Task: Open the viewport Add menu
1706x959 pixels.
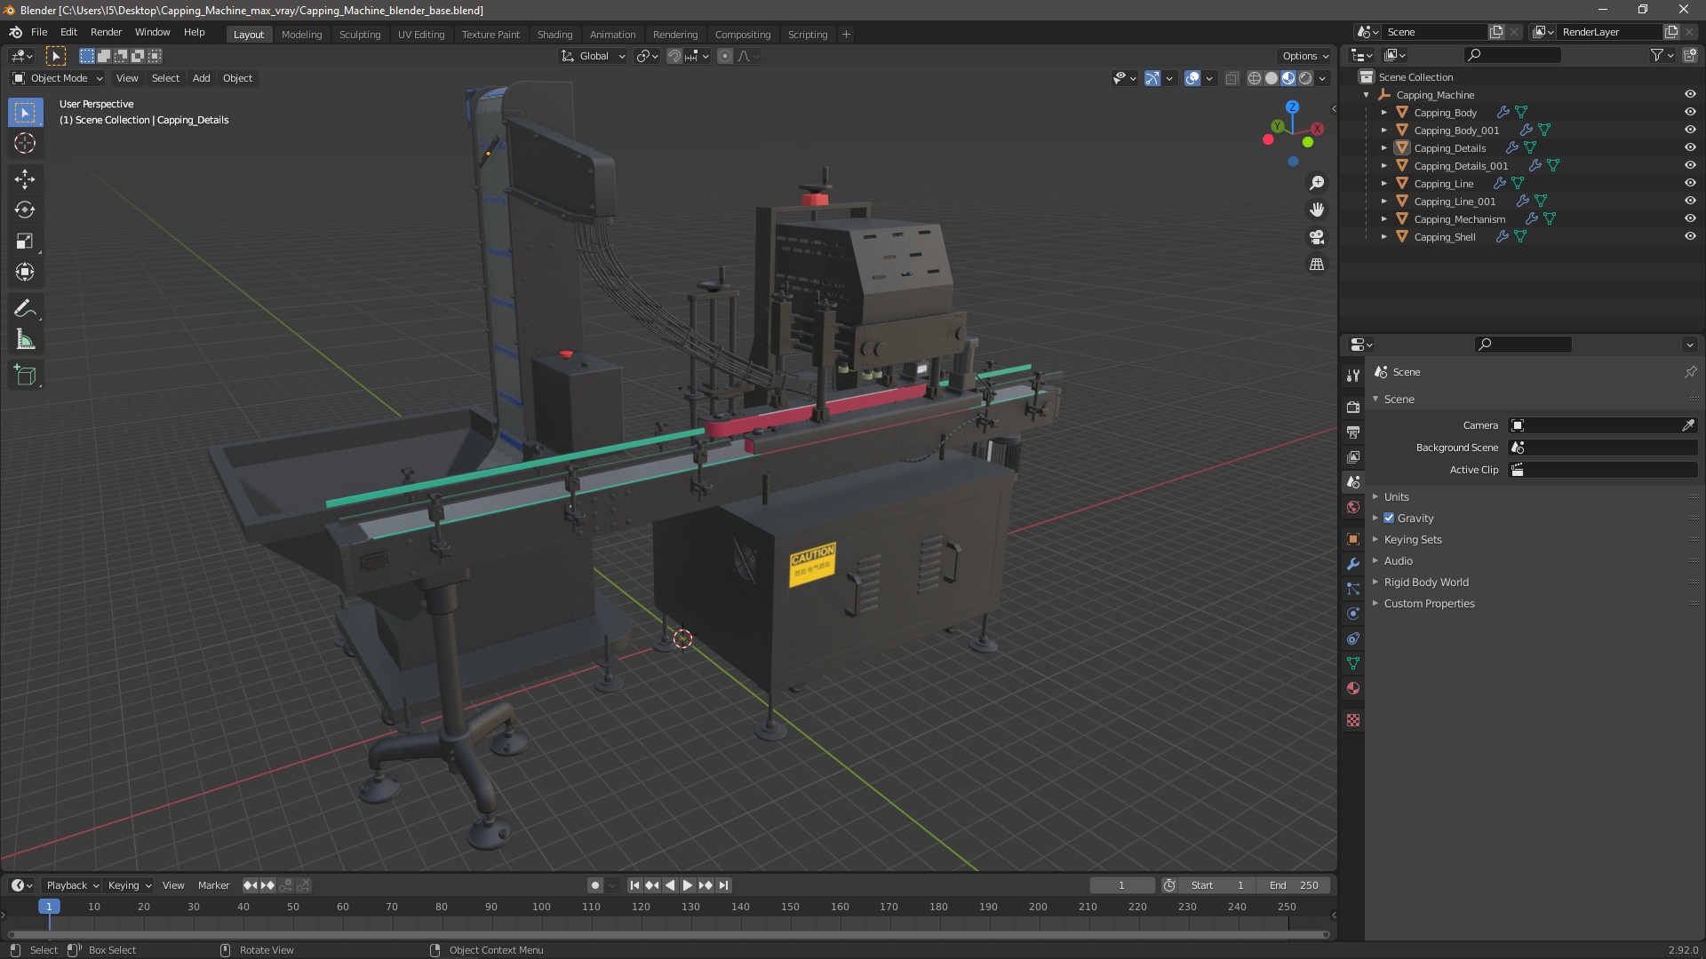Action: 202,78
